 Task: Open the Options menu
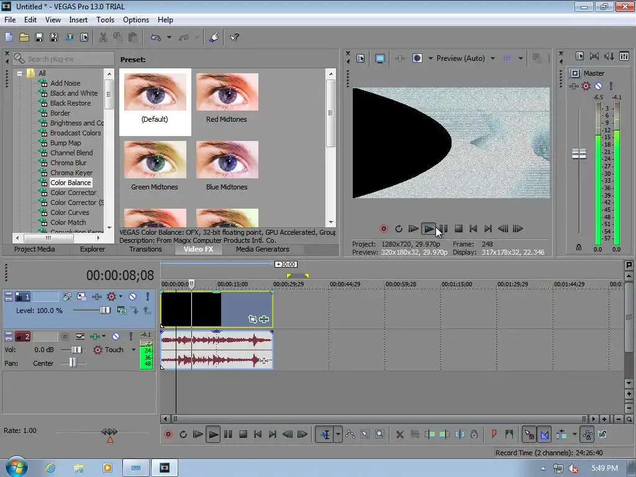coord(136,20)
